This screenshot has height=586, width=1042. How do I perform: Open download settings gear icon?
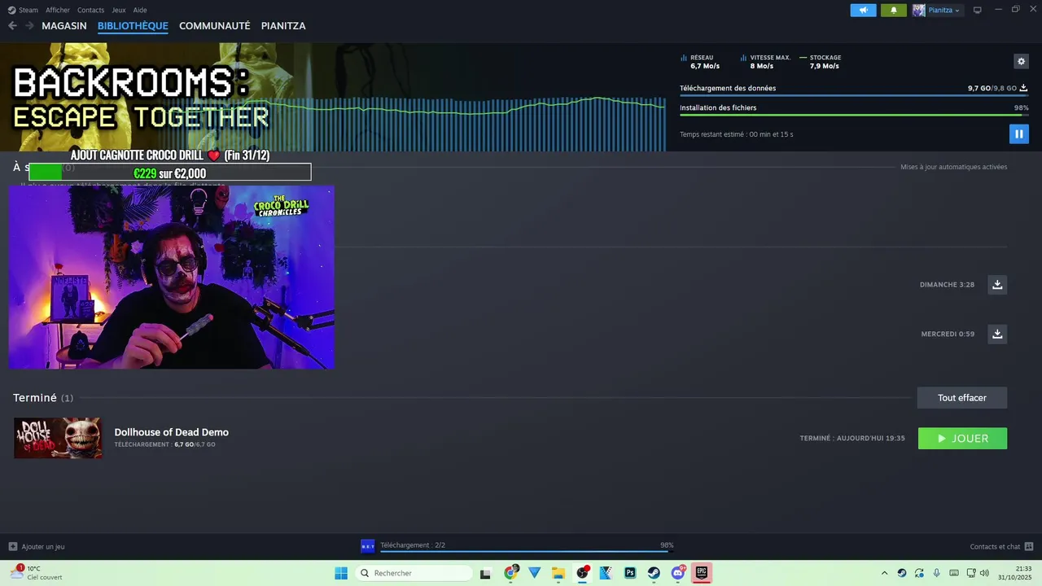point(1021,61)
